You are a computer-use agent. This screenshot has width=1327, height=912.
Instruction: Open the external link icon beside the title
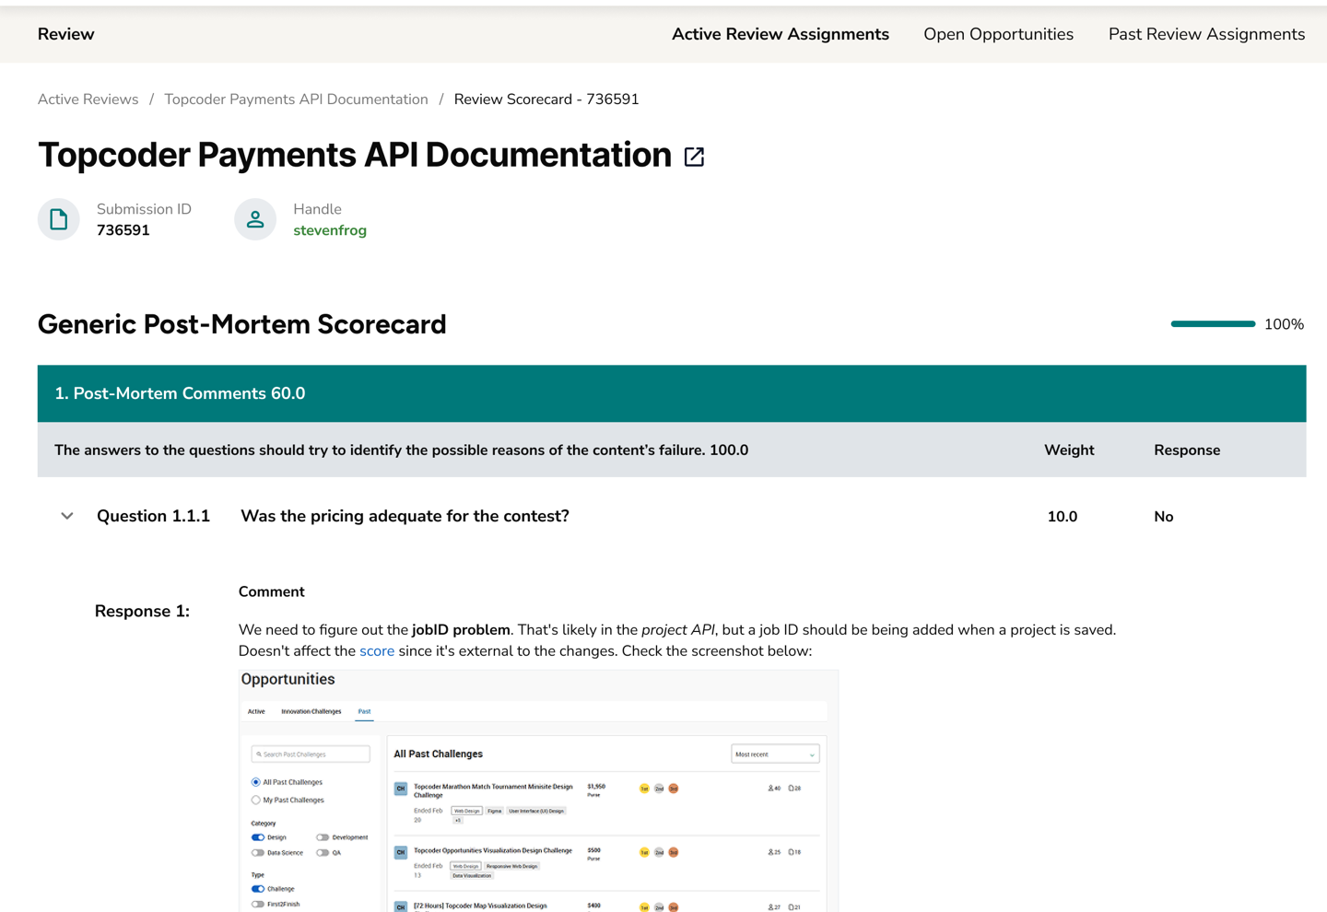pyautogui.click(x=694, y=157)
